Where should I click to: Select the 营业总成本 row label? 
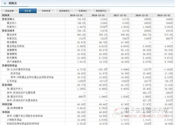click(8, 31)
